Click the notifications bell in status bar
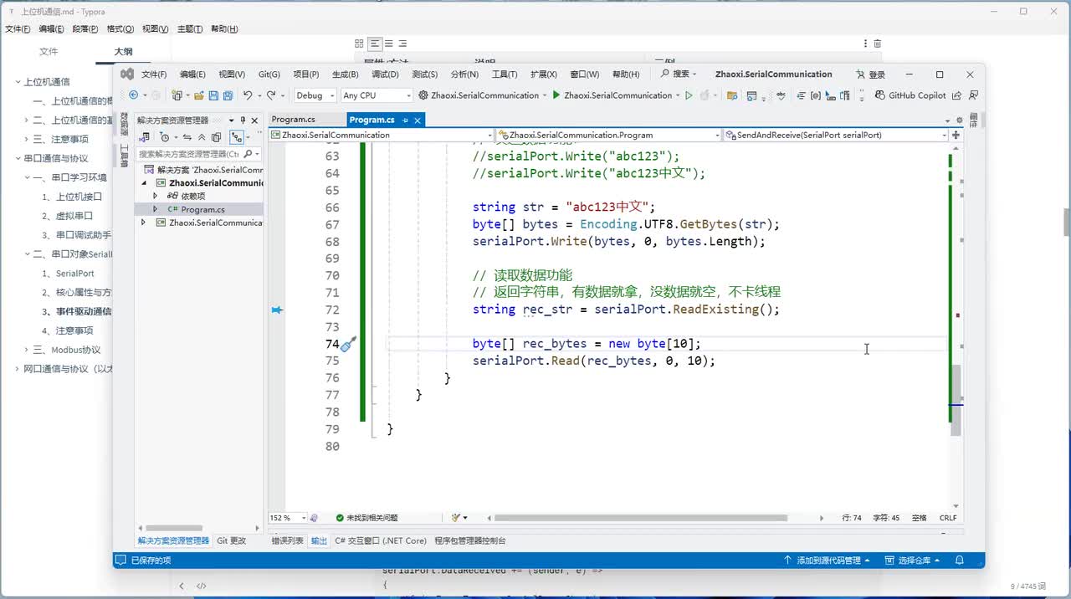The image size is (1071, 599). point(960,561)
